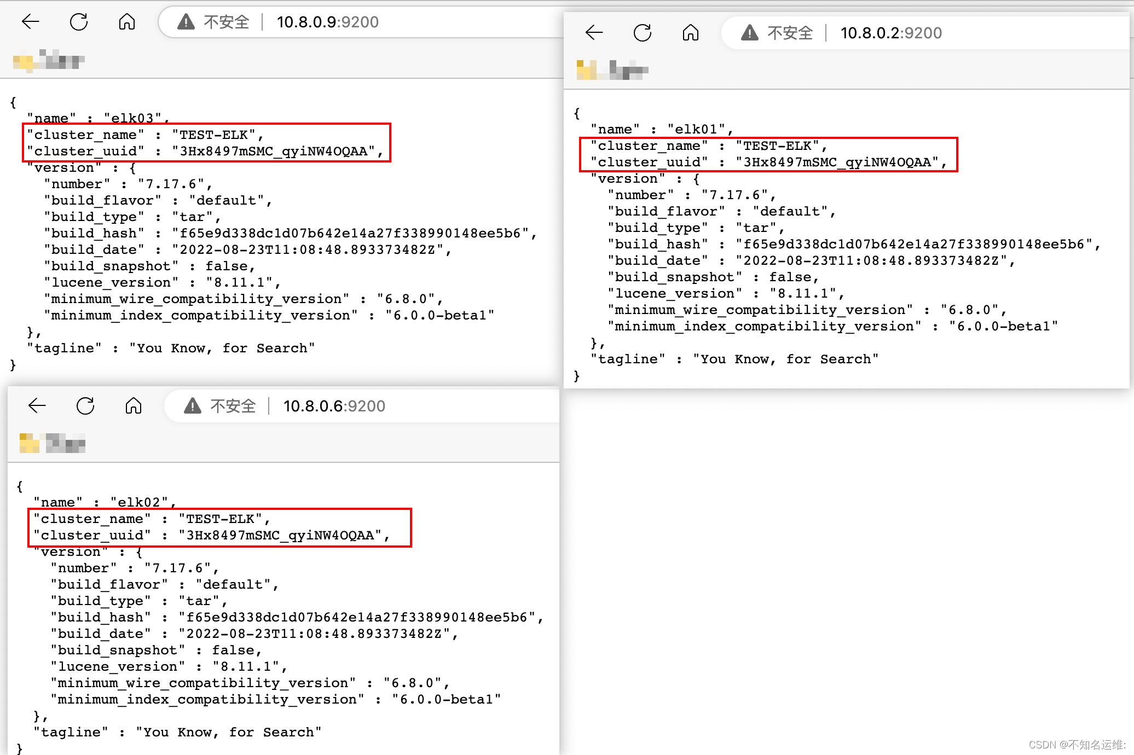Image resolution: width=1134 pixels, height=755 pixels.
Task: Focus address bar showing 10.8.0.9:9200
Action: pyautogui.click(x=327, y=22)
